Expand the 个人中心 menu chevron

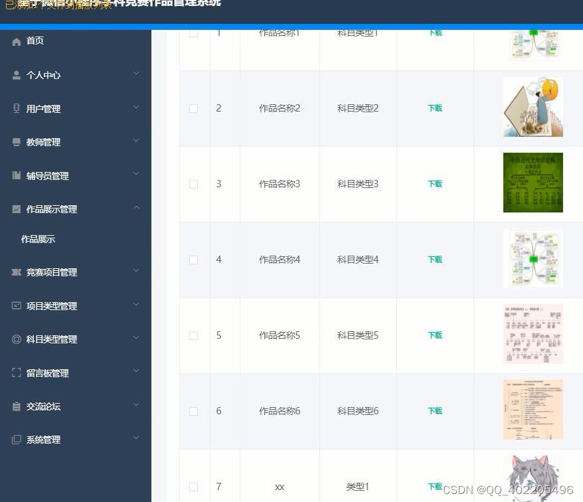137,73
